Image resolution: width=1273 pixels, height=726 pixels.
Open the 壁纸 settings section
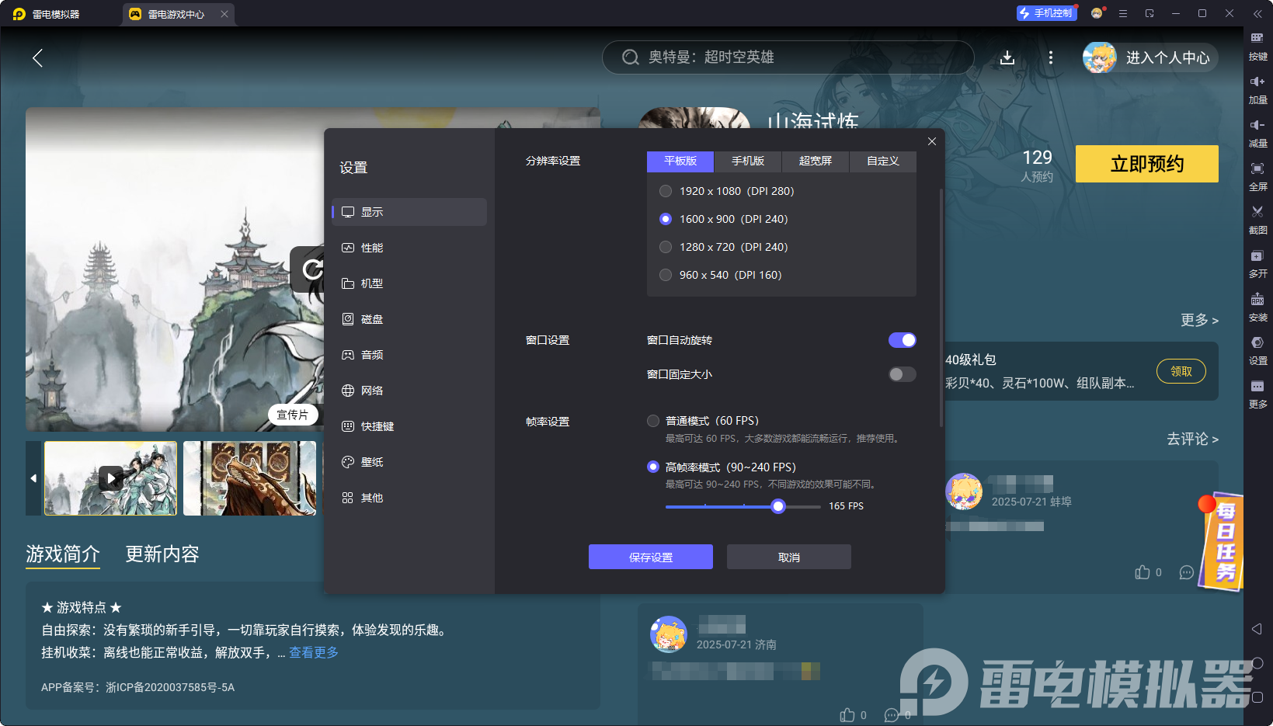409,462
